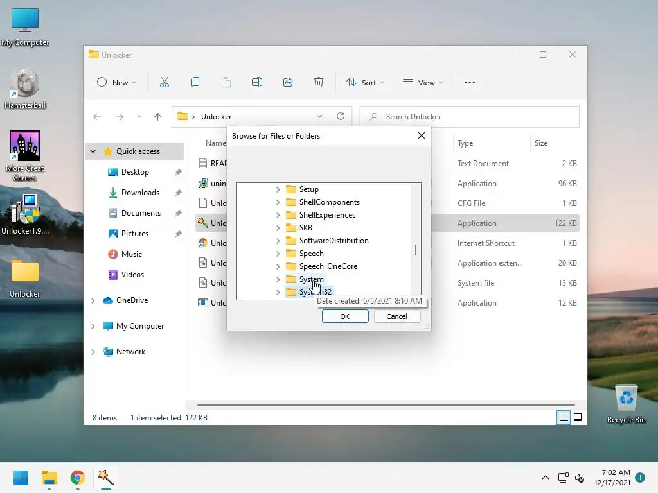Click the System file row entry
The width and height of the screenshot is (658, 493).
[x=476, y=283]
